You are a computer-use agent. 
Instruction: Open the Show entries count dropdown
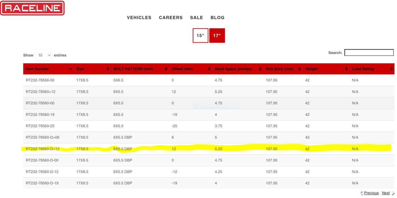(44, 55)
